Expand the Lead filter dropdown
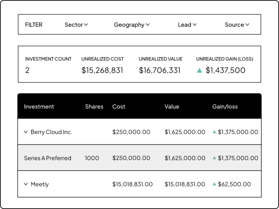 tap(187, 25)
